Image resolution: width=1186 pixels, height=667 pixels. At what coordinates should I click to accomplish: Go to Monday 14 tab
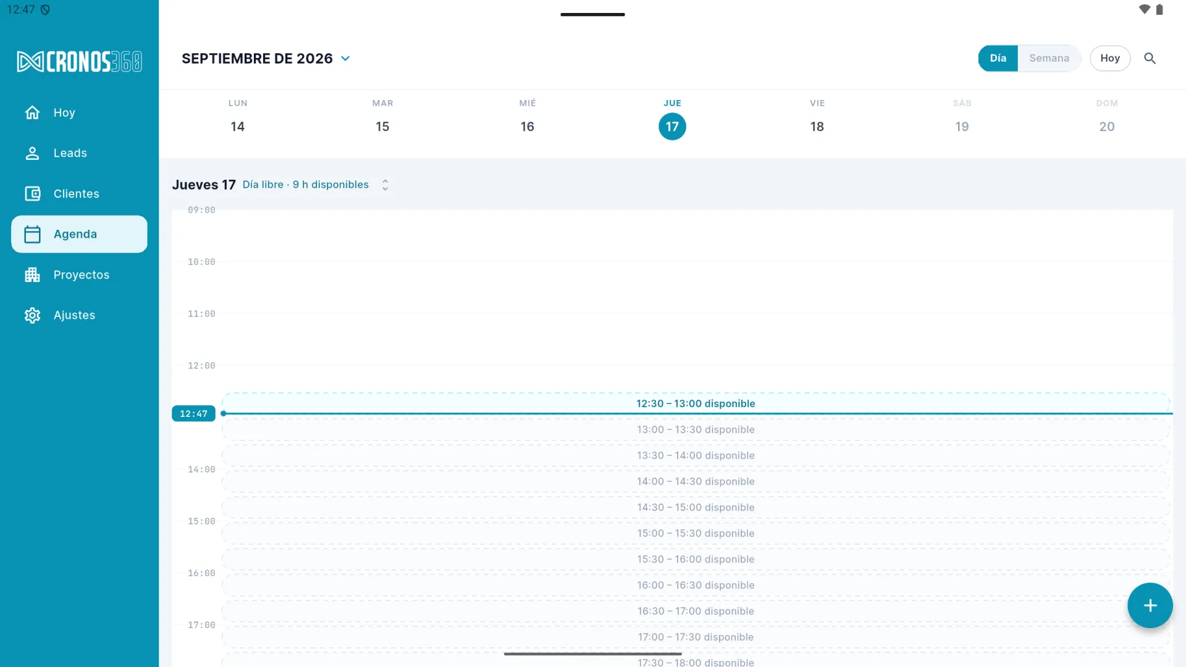click(x=237, y=117)
